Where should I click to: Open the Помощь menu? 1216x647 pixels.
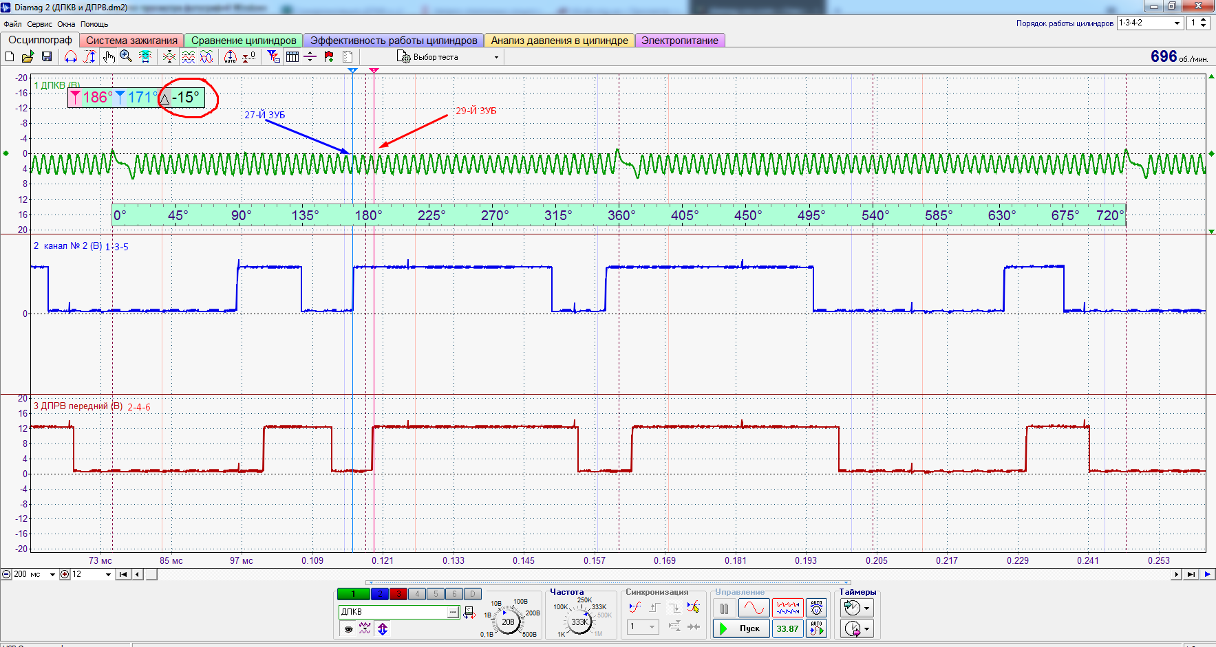94,24
